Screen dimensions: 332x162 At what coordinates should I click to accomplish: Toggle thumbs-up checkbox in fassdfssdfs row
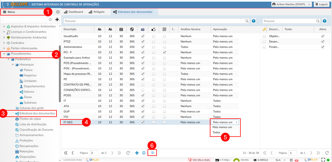click(154, 36)
